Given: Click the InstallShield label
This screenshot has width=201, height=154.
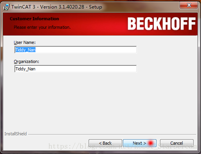Looking at the screenshot, I should pyautogui.click(x=16, y=134).
